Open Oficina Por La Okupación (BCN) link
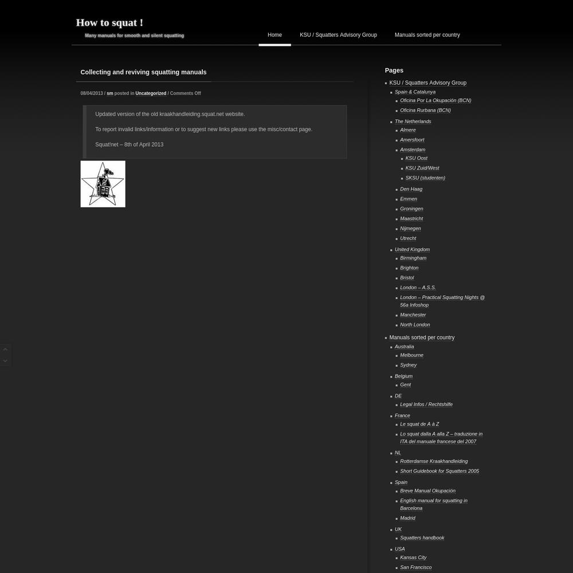573x573 pixels. click(435, 100)
